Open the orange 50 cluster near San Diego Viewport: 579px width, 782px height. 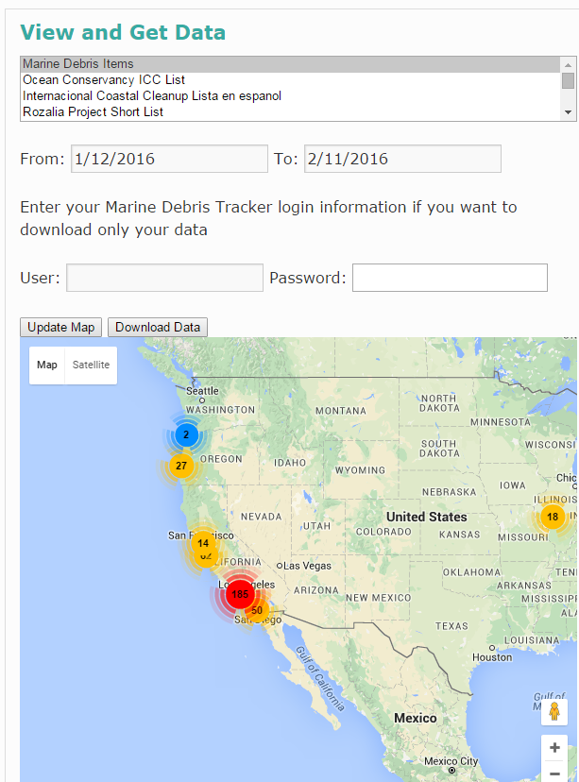(258, 610)
